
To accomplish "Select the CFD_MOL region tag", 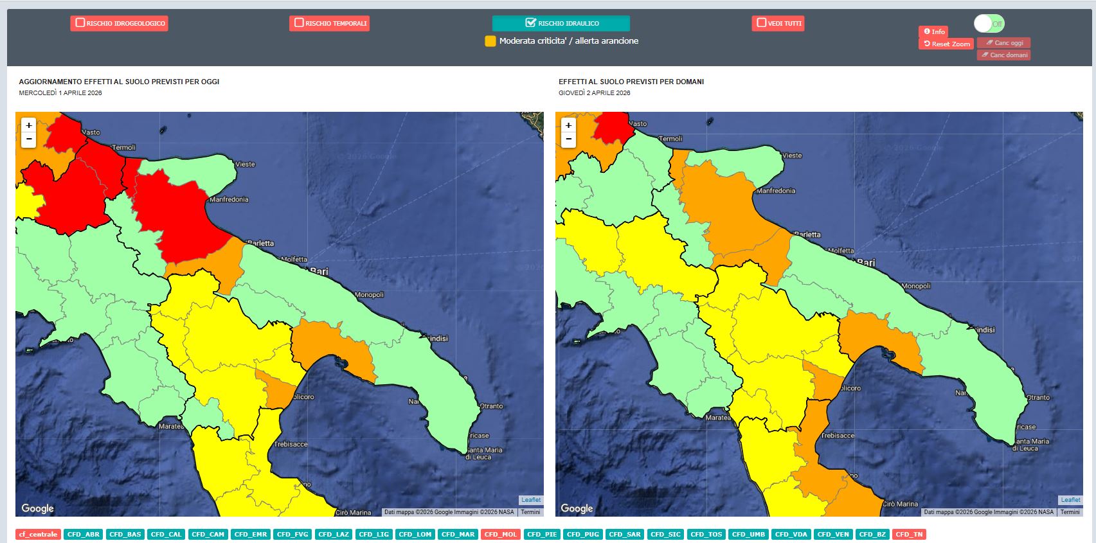I will pyautogui.click(x=501, y=535).
